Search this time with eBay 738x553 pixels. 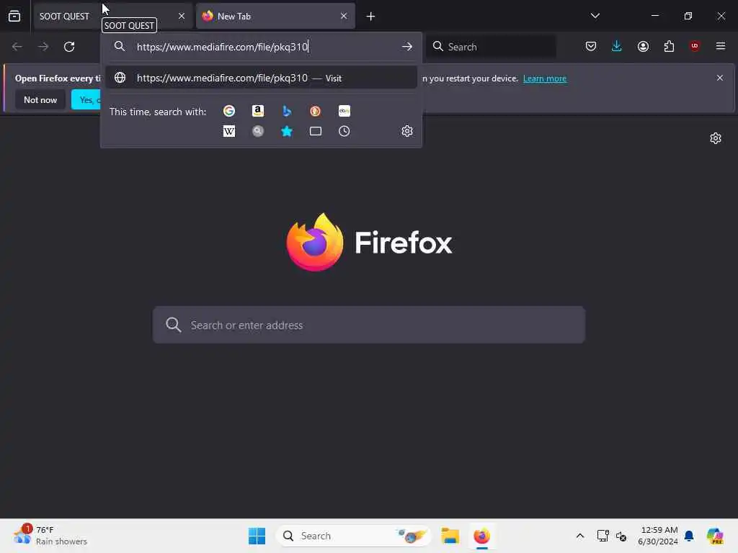tap(344, 111)
